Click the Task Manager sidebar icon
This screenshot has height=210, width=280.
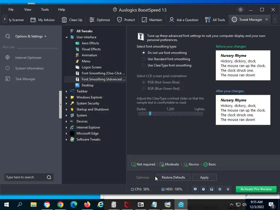coord(7,79)
